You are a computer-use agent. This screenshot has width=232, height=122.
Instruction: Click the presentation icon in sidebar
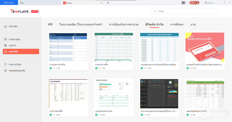5,39
